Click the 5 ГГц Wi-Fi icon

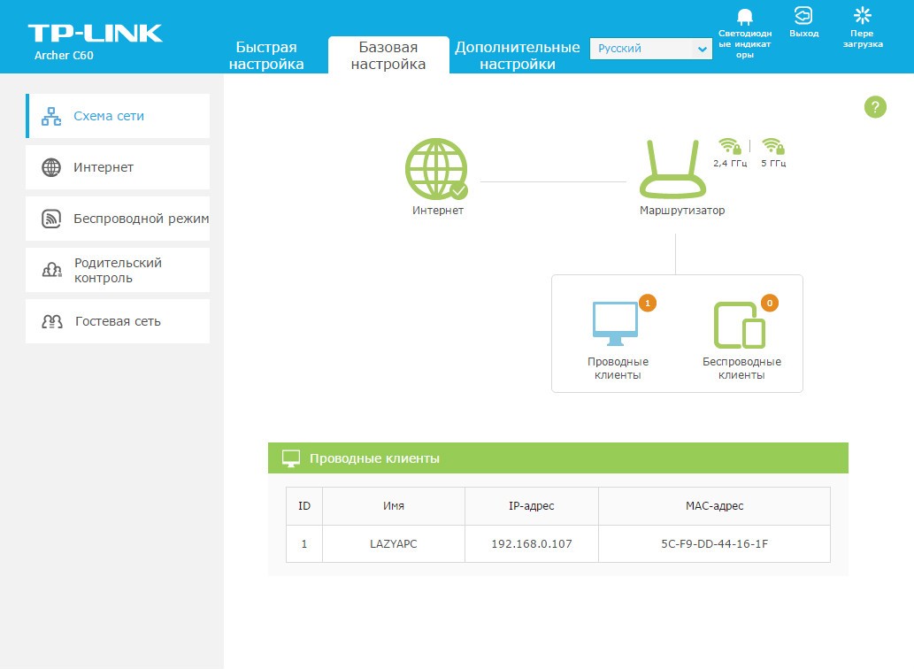pos(772,147)
